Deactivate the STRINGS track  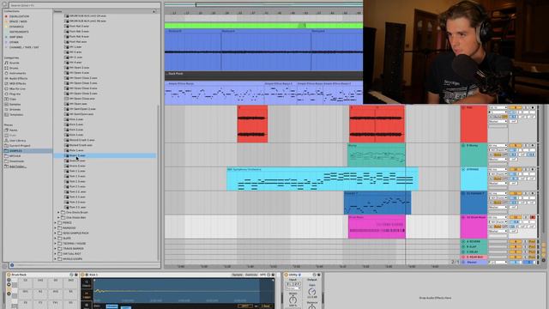[x=515, y=169]
